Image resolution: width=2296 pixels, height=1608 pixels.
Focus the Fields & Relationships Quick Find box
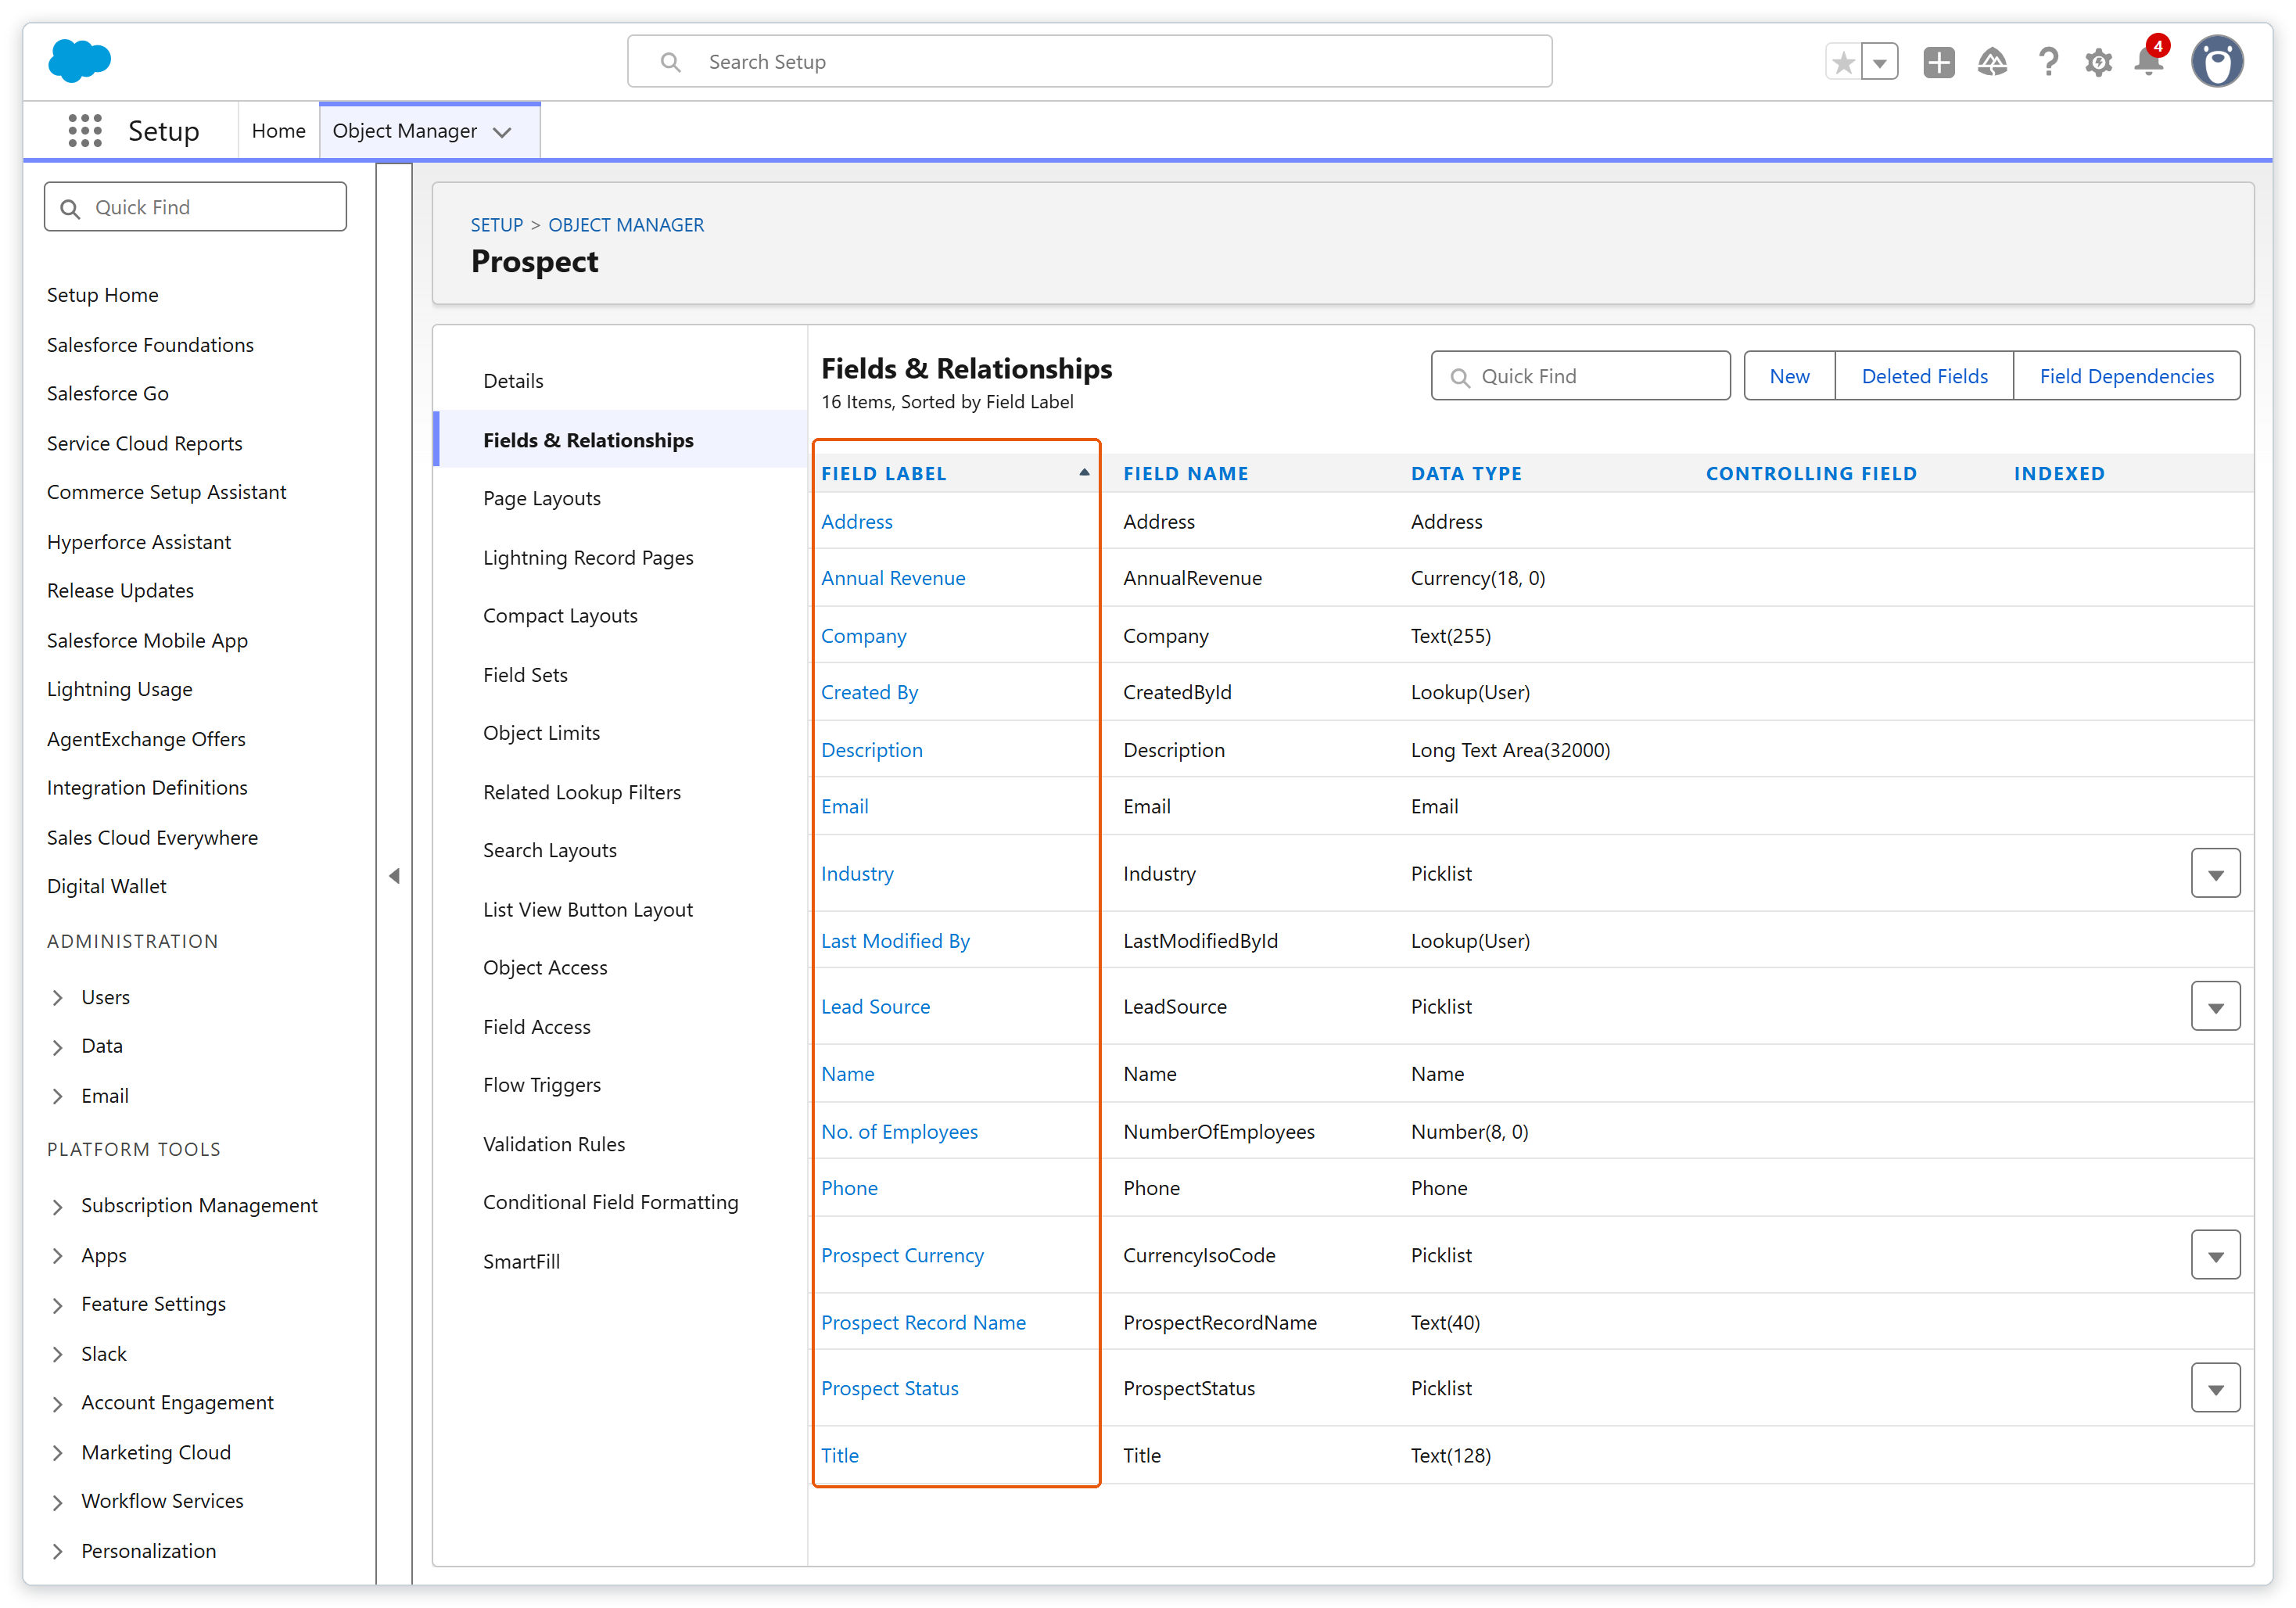(1580, 376)
